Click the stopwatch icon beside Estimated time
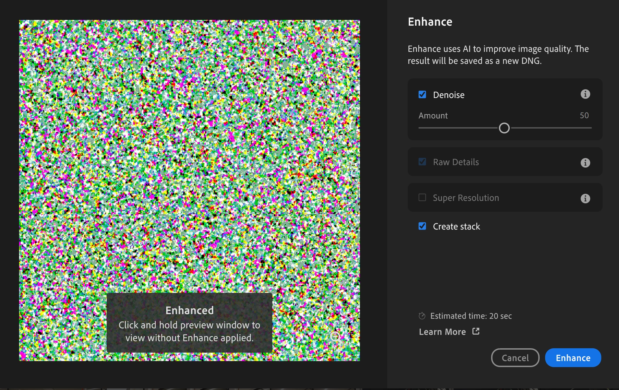Image resolution: width=619 pixels, height=390 pixels. coord(422,316)
